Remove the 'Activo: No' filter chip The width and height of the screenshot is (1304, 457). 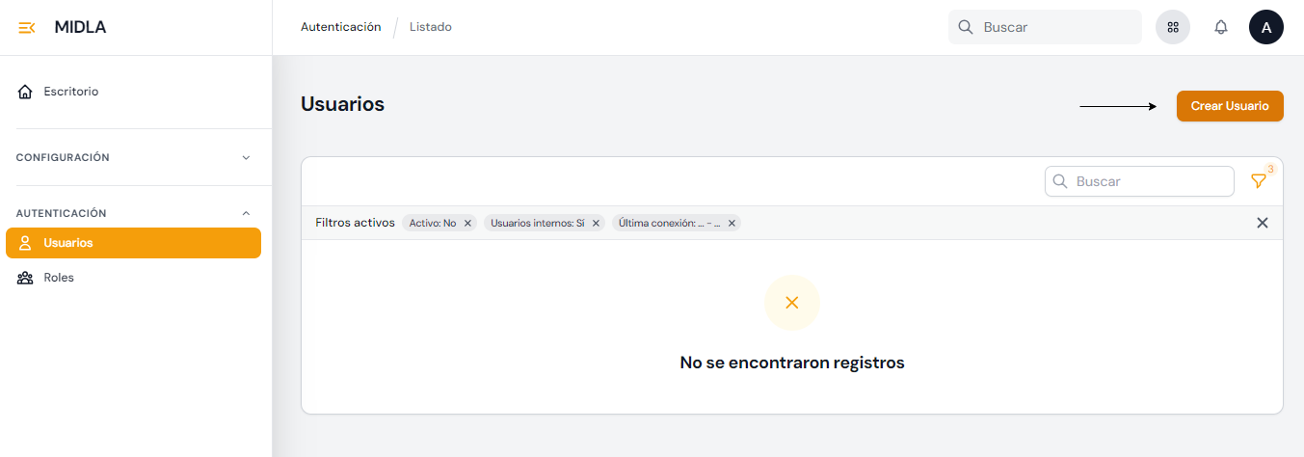click(x=467, y=223)
